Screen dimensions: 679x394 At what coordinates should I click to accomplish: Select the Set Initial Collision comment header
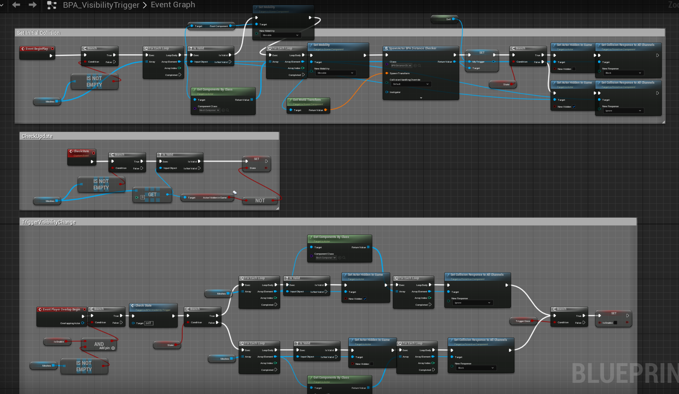coord(39,33)
